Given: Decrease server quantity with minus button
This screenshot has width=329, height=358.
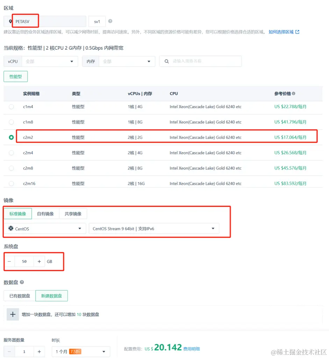Looking at the screenshot, I should pos(9,352).
